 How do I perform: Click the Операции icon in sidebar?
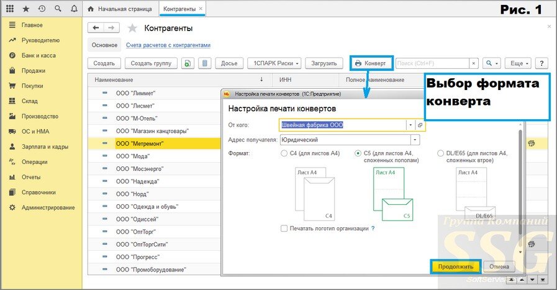(x=12, y=162)
